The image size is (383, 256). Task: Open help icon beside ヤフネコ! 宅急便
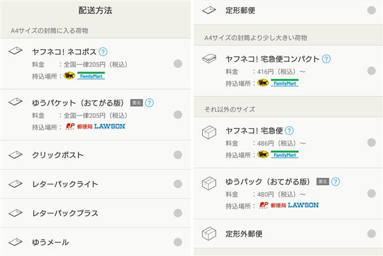click(x=289, y=131)
